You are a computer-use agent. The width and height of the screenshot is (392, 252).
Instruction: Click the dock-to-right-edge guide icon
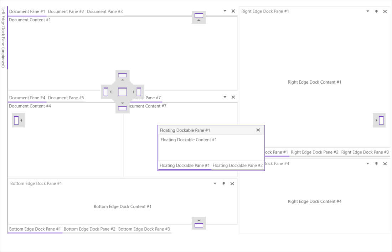(379, 120)
